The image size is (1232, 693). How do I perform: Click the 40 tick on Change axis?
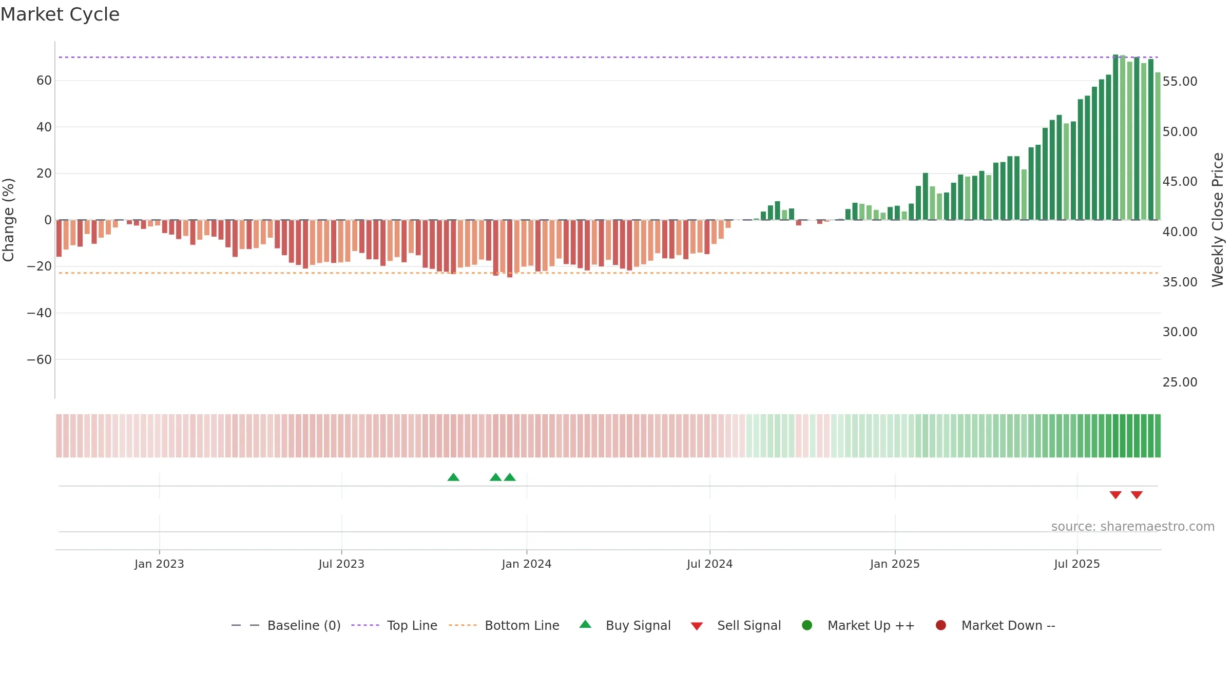coord(44,127)
